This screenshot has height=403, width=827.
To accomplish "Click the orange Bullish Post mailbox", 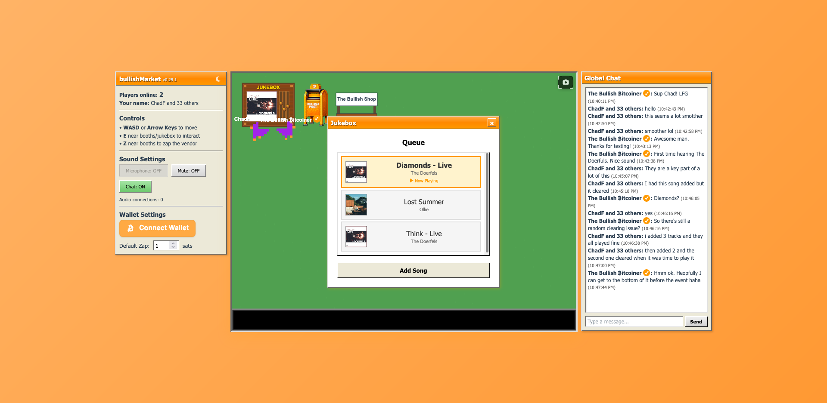I will pyautogui.click(x=314, y=104).
